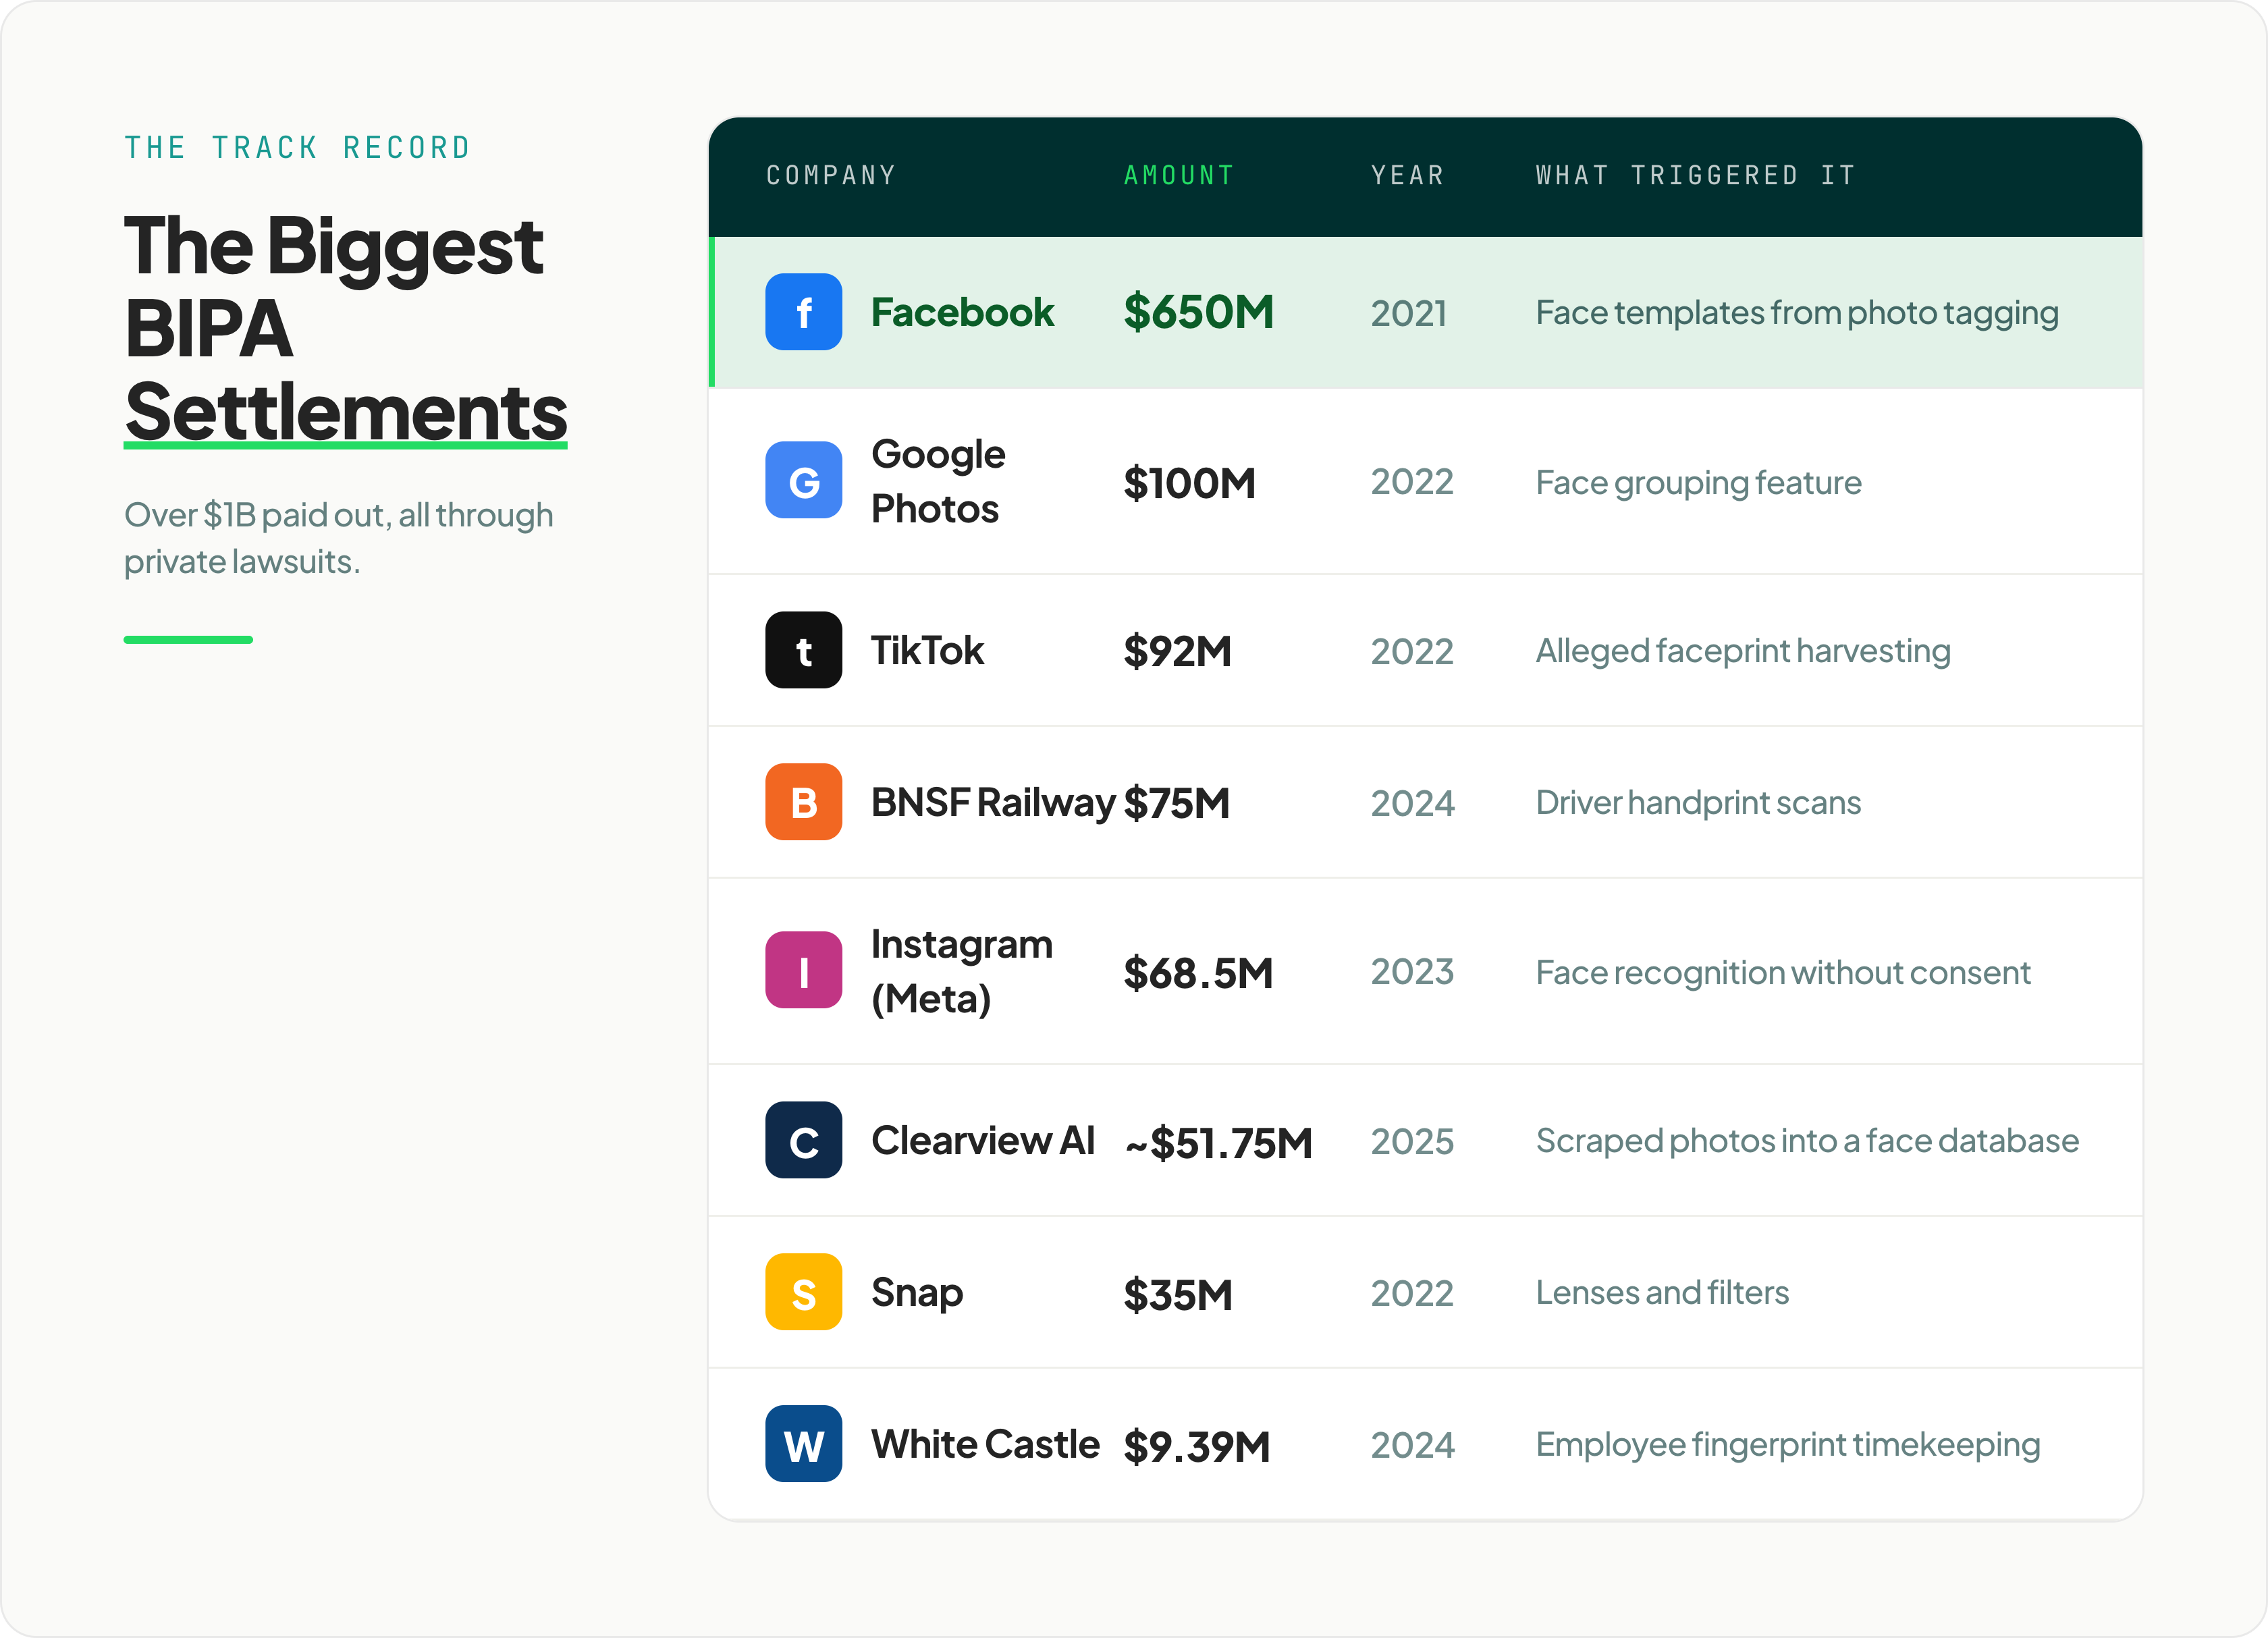The width and height of the screenshot is (2268, 1638).
Task: Click the navy Clearview AI 'C' icon
Action: pyautogui.click(x=803, y=1140)
